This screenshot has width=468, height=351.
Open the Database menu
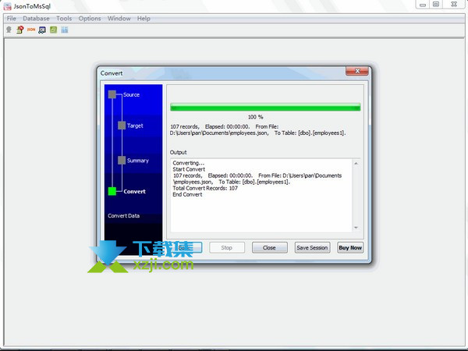[36, 19]
